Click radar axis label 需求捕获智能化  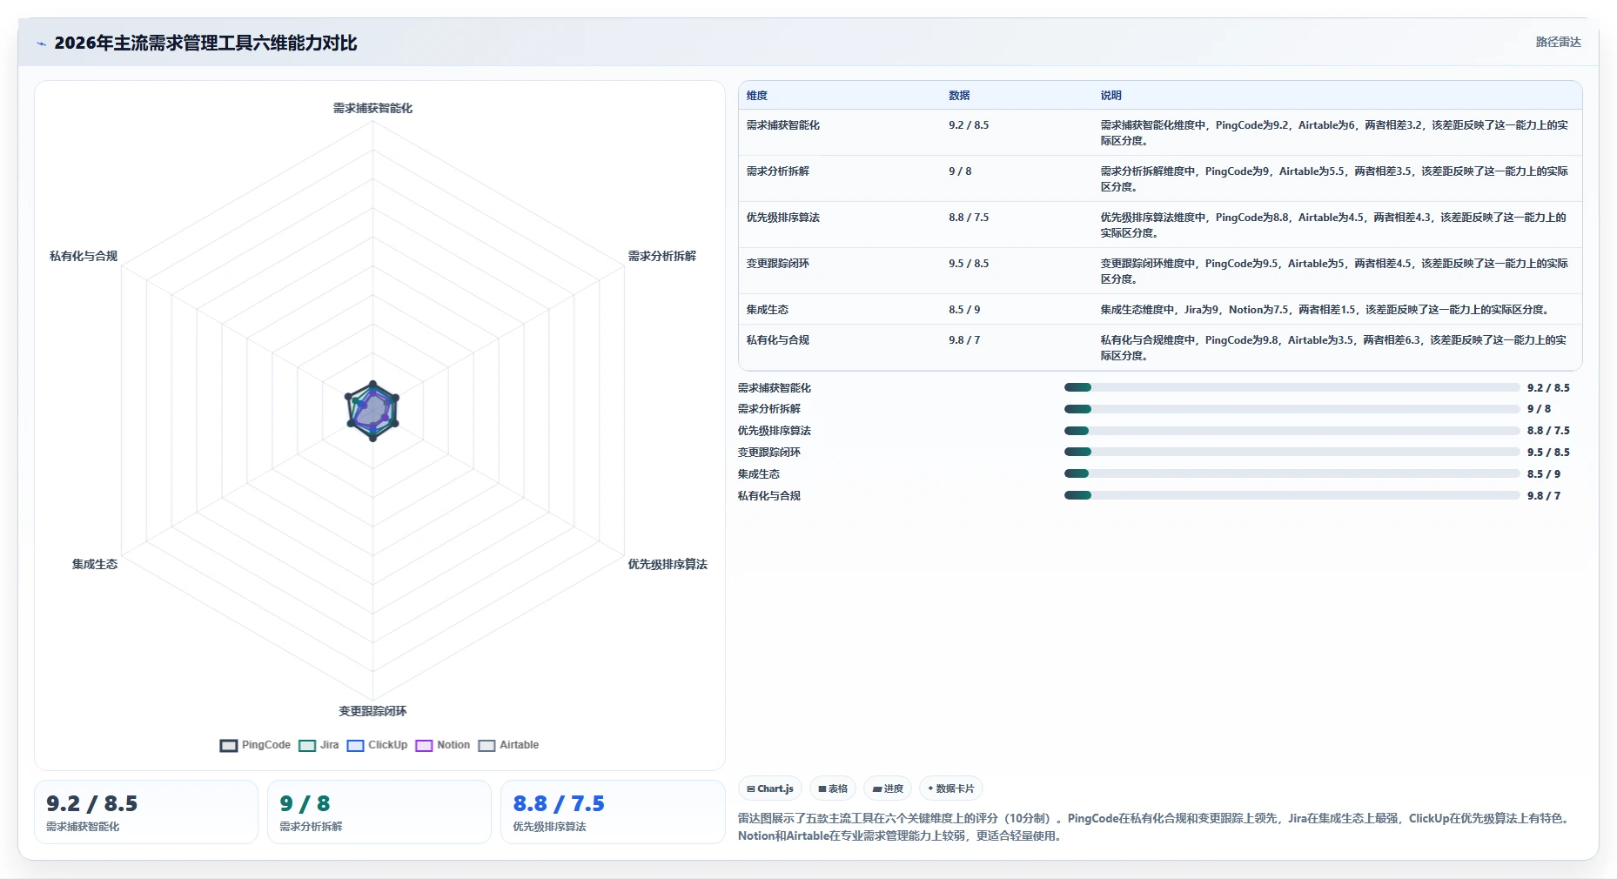click(x=372, y=108)
